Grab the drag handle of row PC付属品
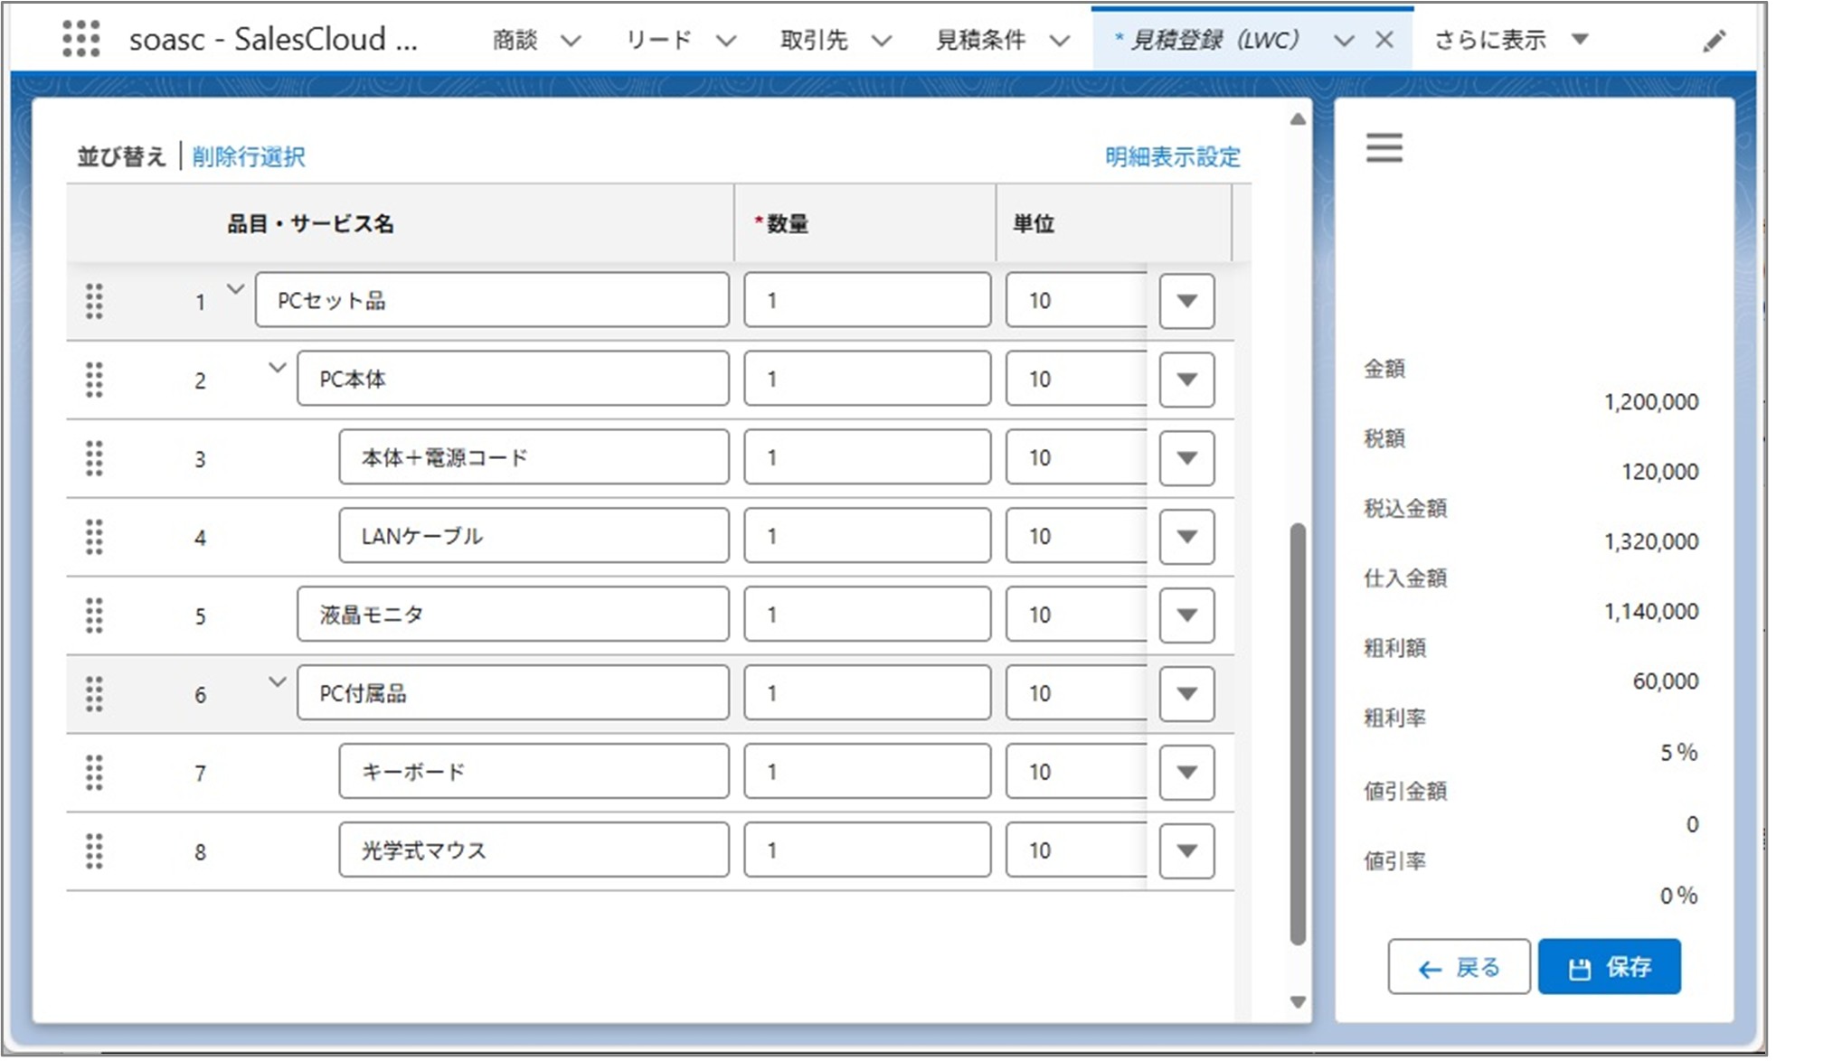Viewport: 1833px width, 1061px height. point(94,693)
